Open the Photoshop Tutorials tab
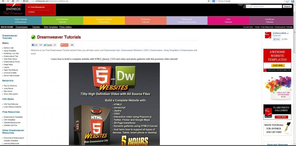The image size is (296, 146). click(146, 21)
